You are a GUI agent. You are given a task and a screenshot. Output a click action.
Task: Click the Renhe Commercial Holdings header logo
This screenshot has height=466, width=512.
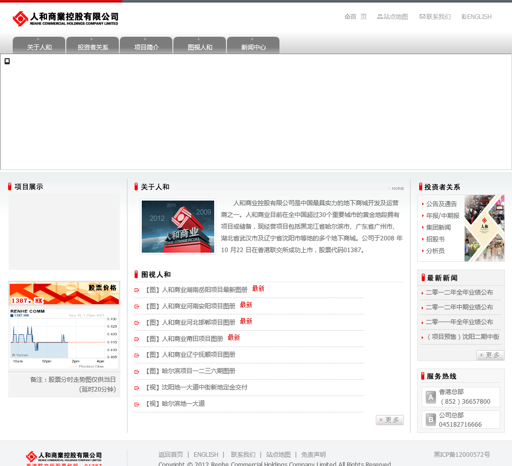65,18
